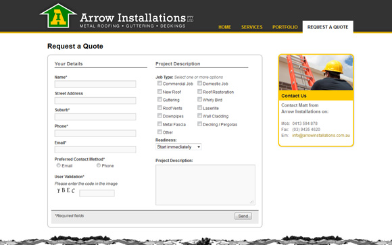The image size is (392, 245).
Task: Click the Arrow Installations house logo
Action: coord(58,16)
